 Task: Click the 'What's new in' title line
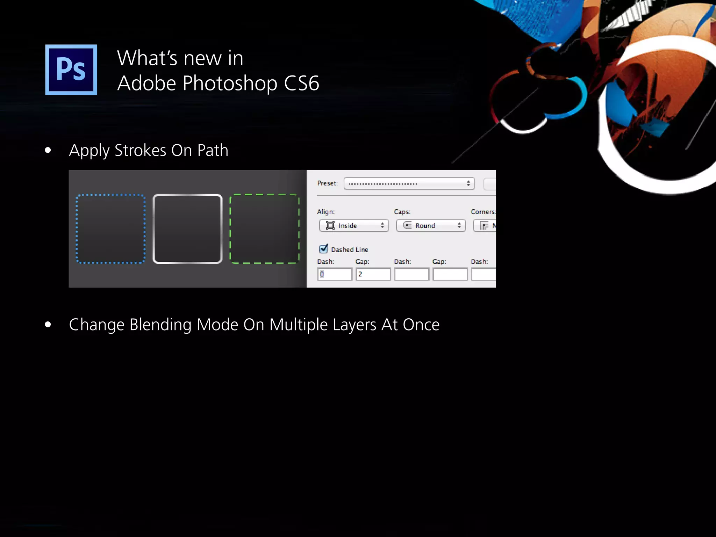point(180,58)
